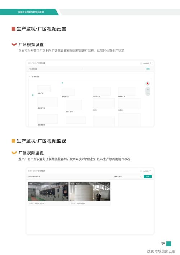Screen dimensions: 180x255
Task: Open fullscreen icon on camera A04 video
Action: point(67,184)
